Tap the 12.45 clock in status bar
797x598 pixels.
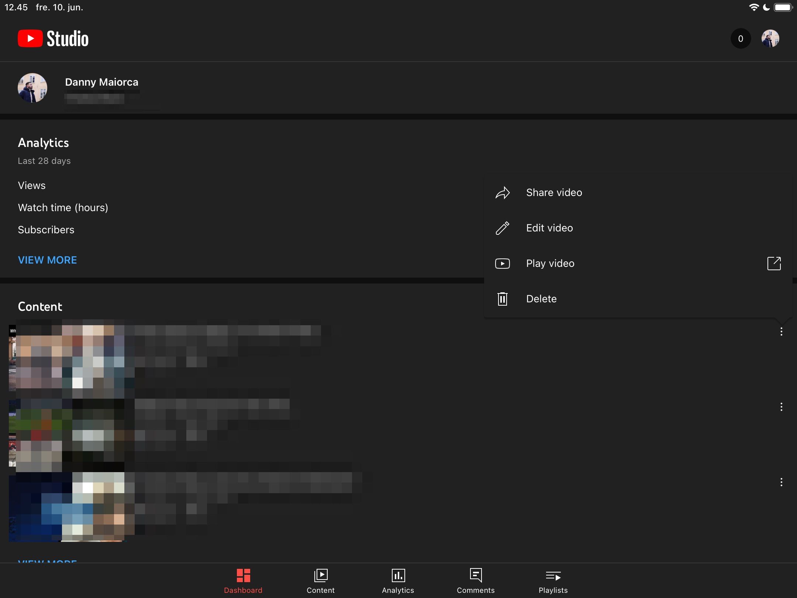(16, 7)
